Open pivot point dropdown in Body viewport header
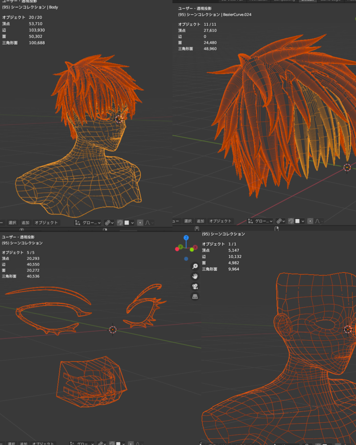The height and width of the screenshot is (445, 356). pos(109,223)
